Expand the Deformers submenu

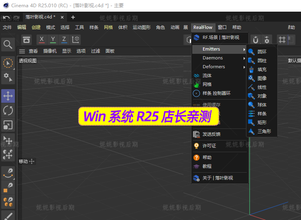[x=219, y=67]
